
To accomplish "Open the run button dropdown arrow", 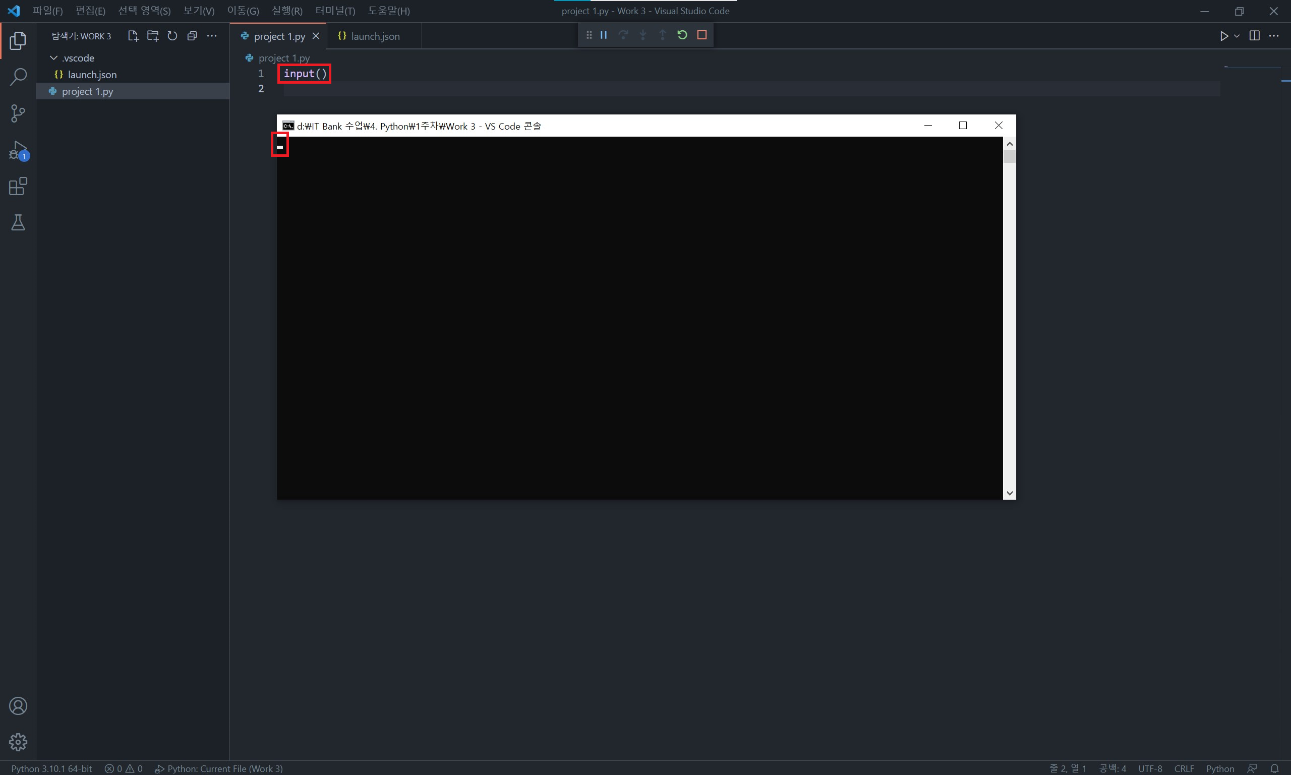I will tap(1237, 36).
